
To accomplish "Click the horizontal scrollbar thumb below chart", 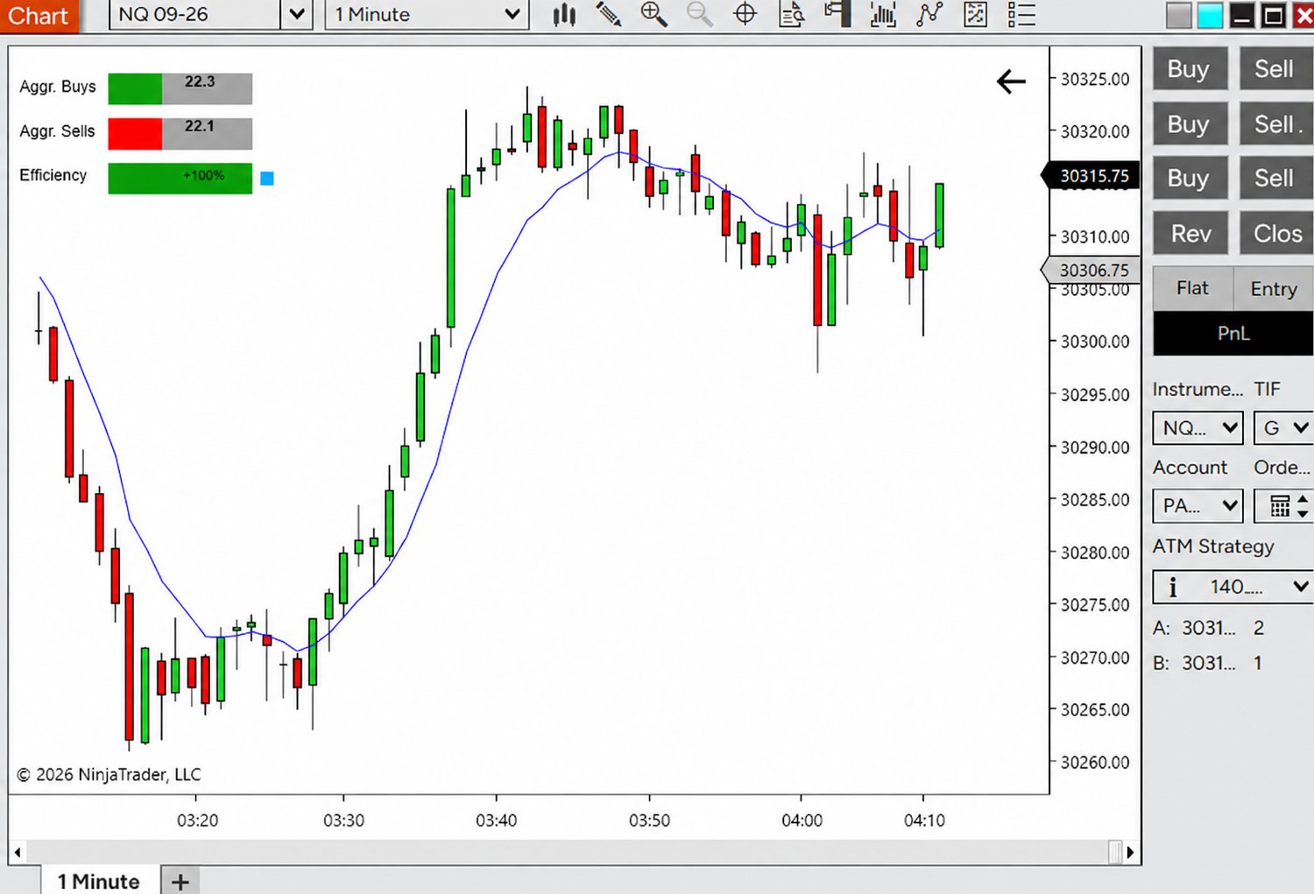I will point(1115,852).
